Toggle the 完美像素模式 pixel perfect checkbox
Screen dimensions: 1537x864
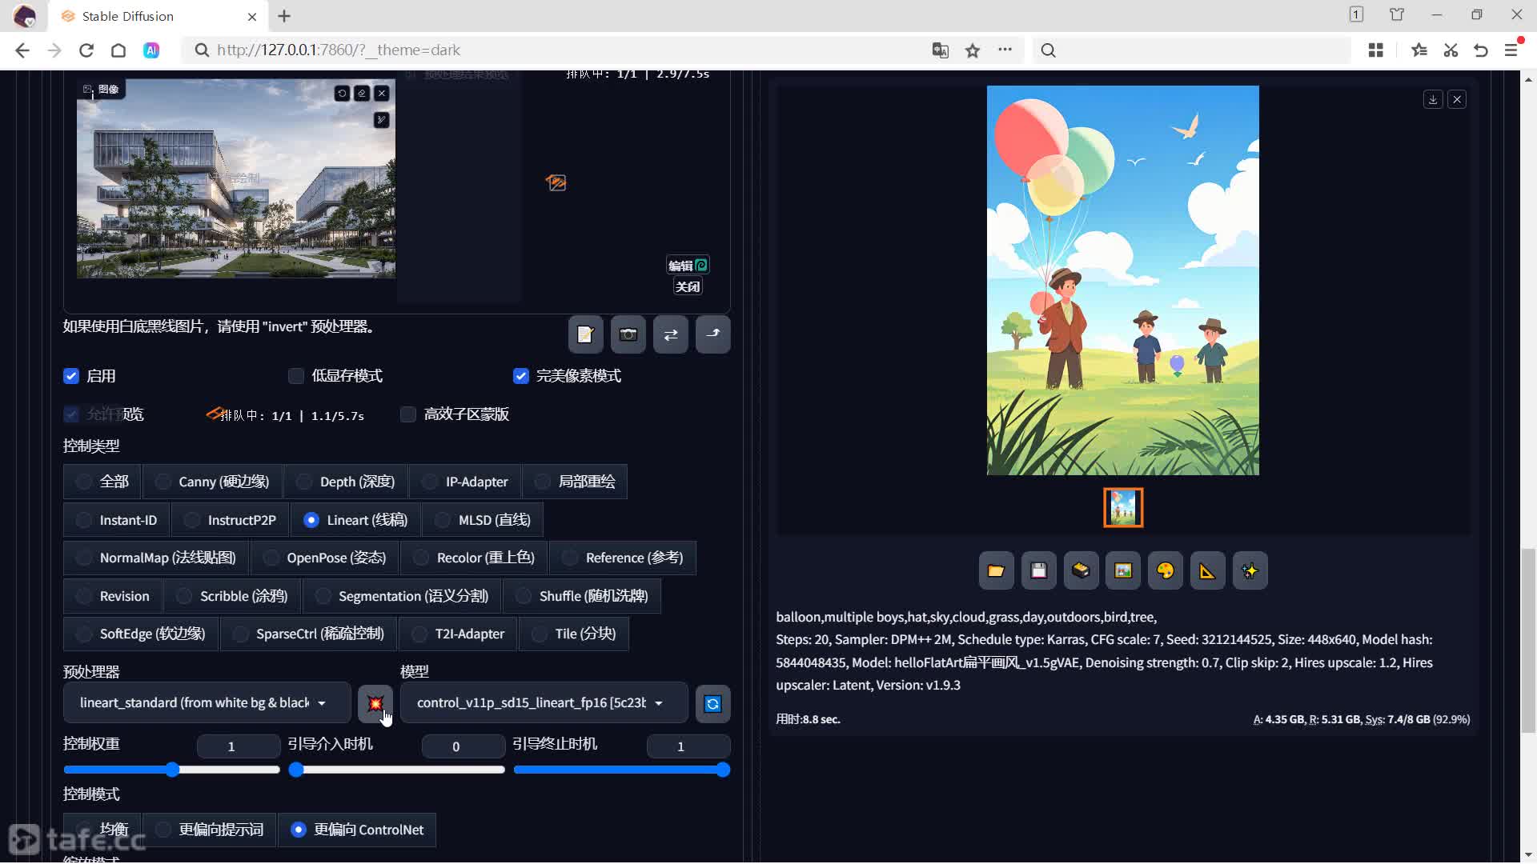point(521,376)
